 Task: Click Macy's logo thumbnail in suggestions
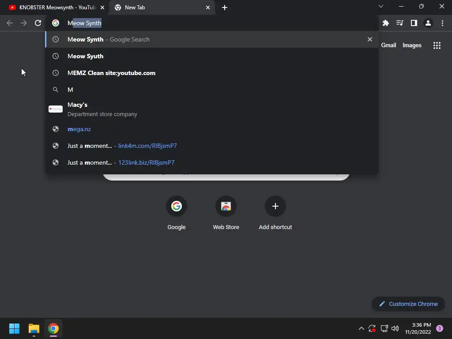click(x=56, y=109)
